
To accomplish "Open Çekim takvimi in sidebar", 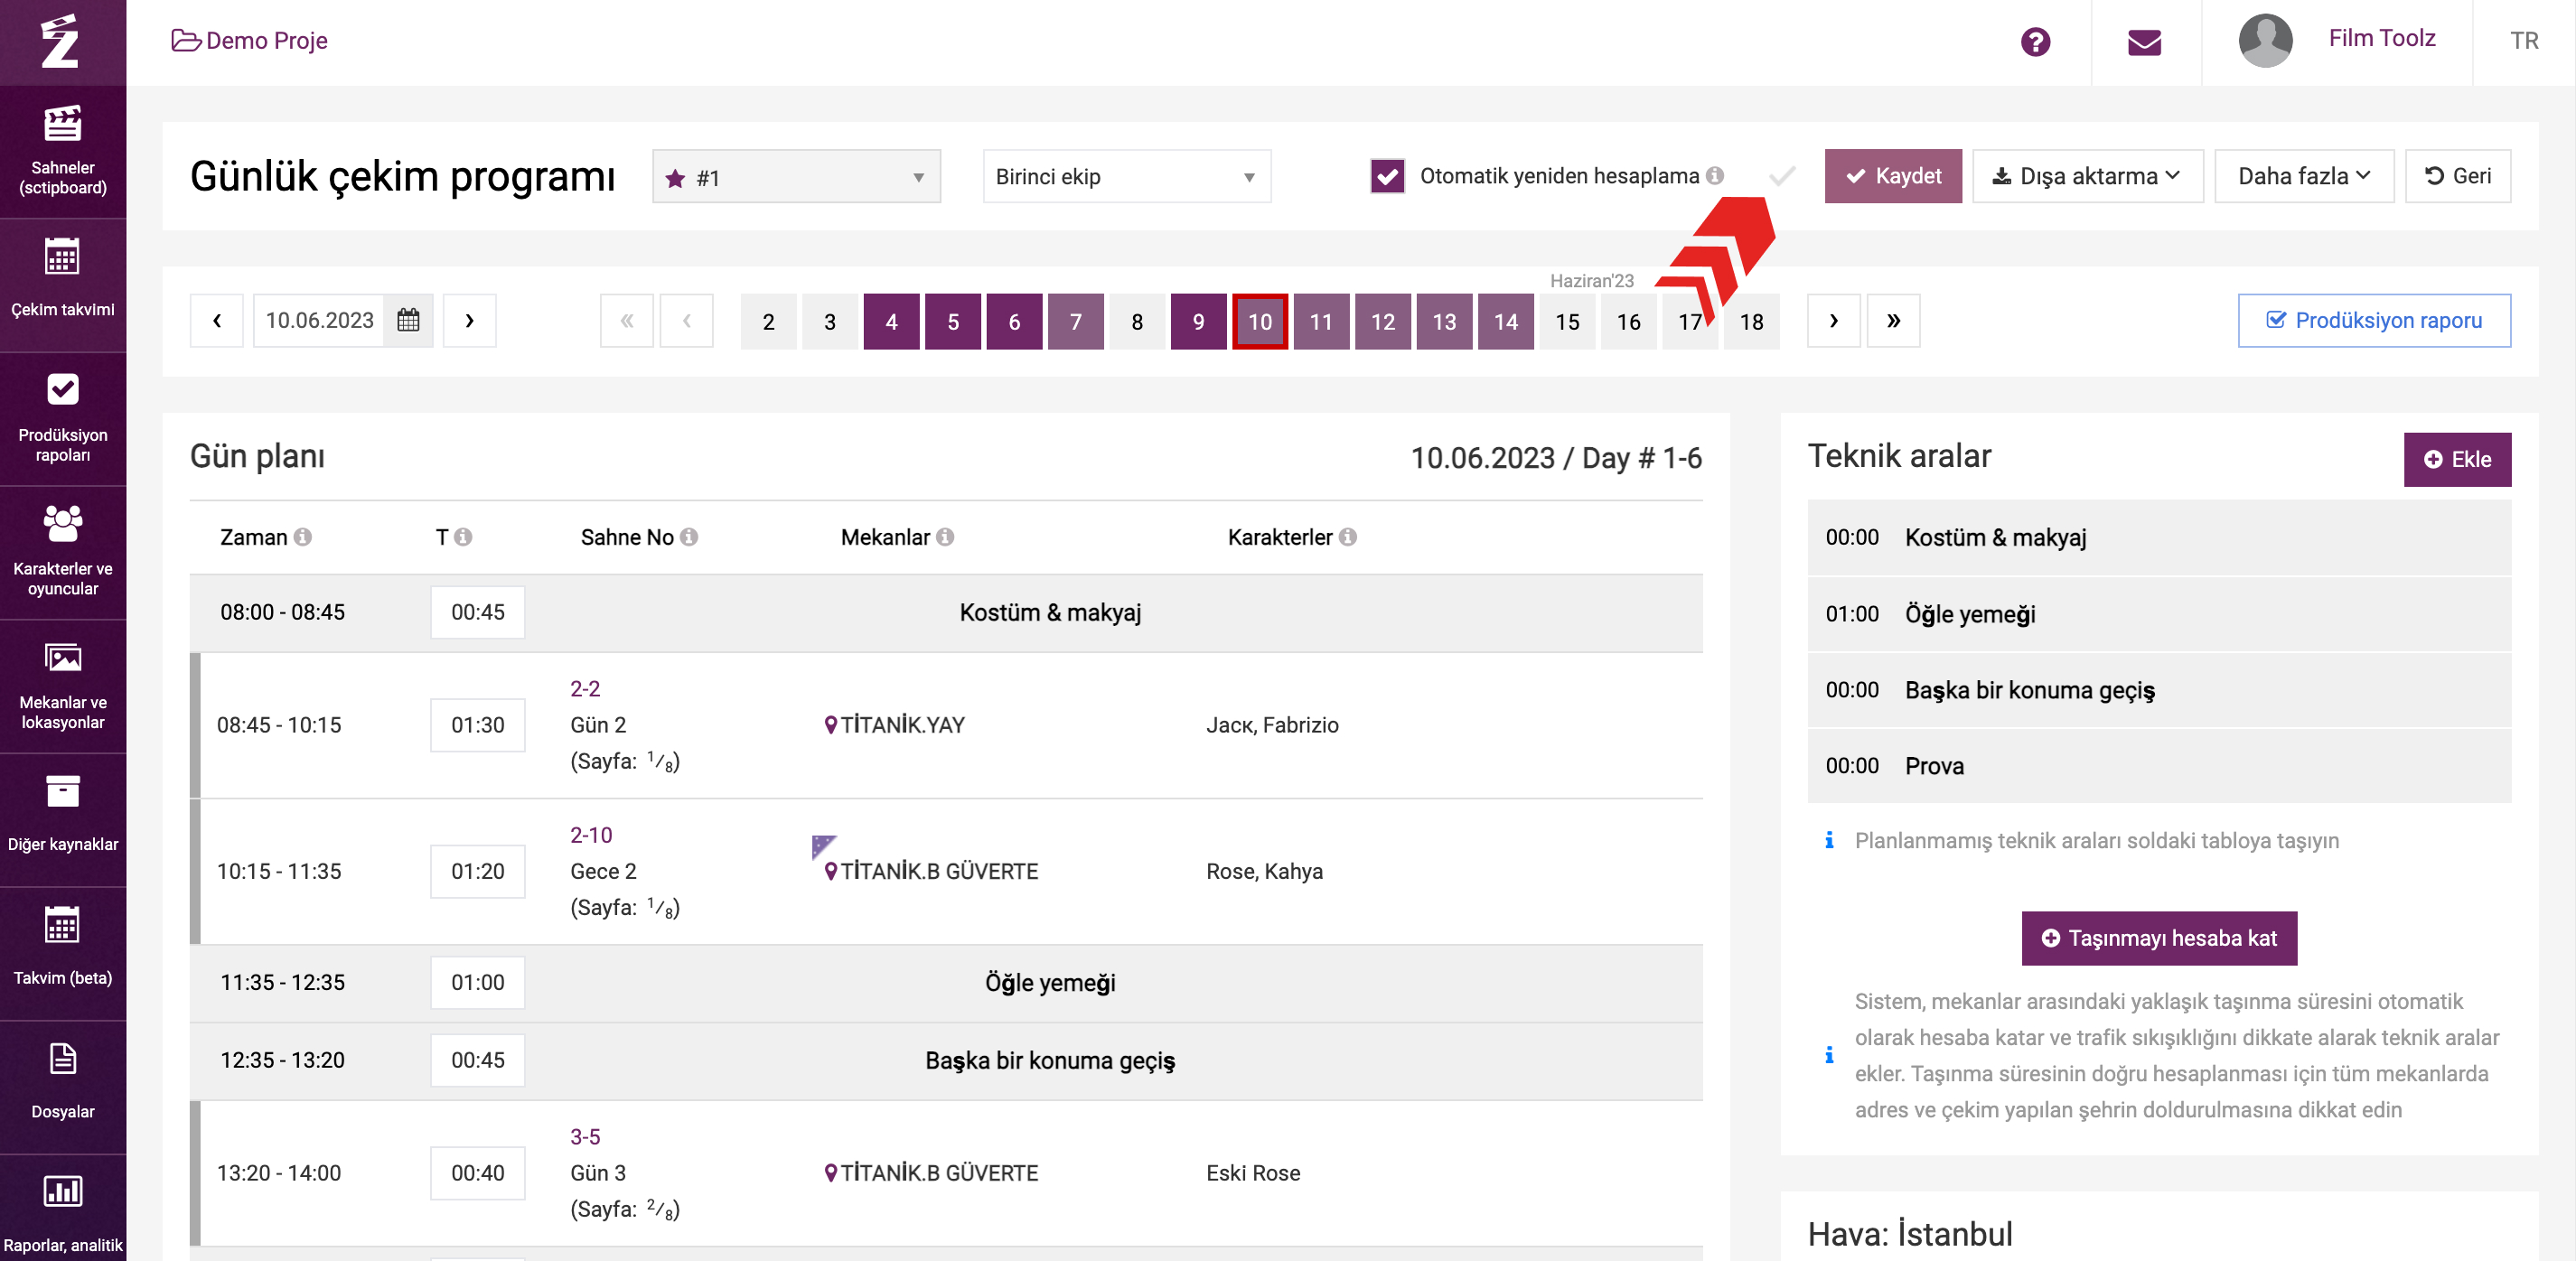I will pos(63,285).
